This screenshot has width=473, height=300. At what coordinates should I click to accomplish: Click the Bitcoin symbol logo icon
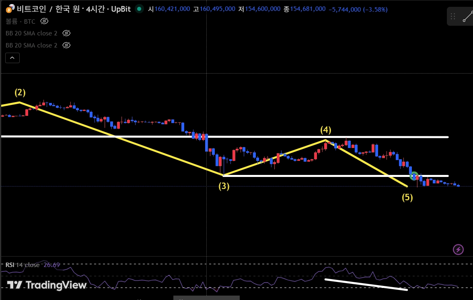(10, 9)
